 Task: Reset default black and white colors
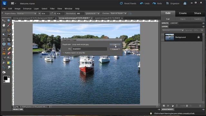(x=4, y=82)
